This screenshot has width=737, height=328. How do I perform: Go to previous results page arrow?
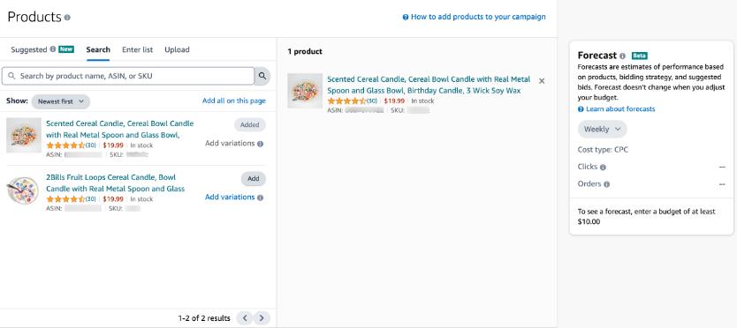[245, 318]
